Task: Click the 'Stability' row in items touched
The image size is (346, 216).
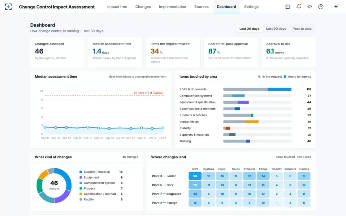Action: (245, 128)
